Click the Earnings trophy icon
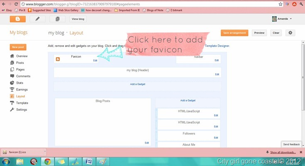 (12, 89)
